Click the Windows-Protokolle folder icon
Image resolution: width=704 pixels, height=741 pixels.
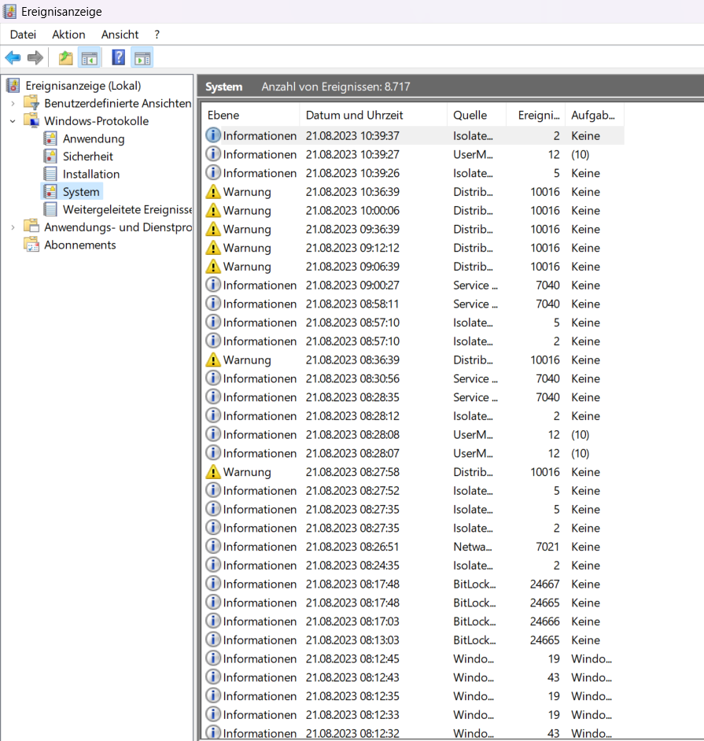click(x=31, y=120)
